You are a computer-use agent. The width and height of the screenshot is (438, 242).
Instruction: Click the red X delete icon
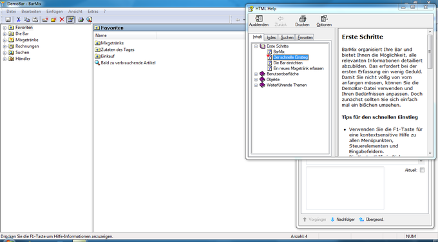62,19
